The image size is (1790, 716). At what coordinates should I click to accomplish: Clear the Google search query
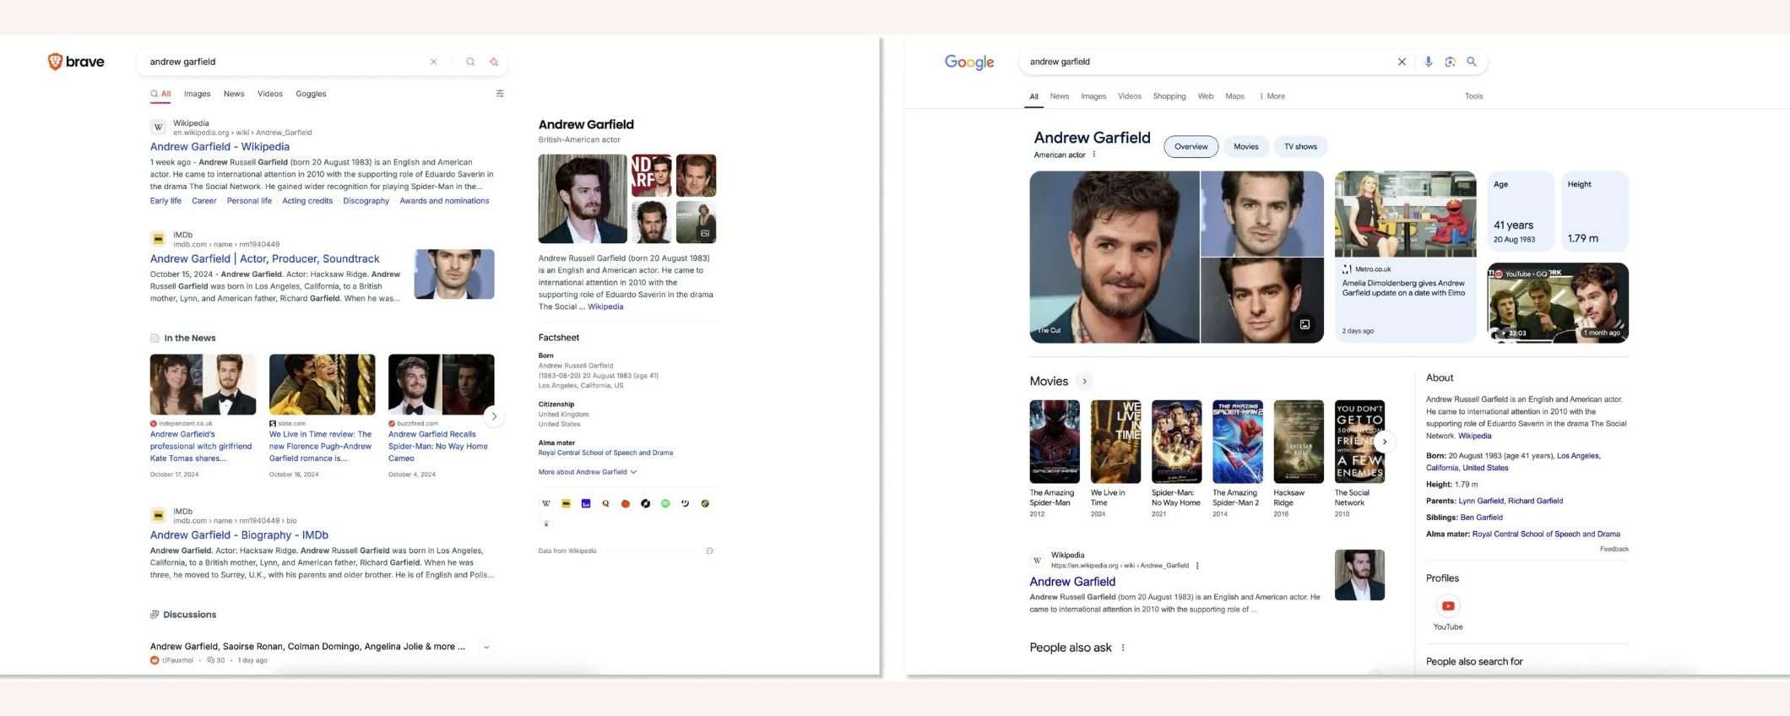[x=1402, y=62]
